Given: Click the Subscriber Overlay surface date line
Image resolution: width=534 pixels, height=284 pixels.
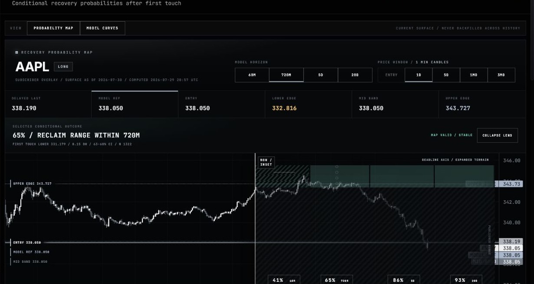Looking at the screenshot, I should point(106,80).
